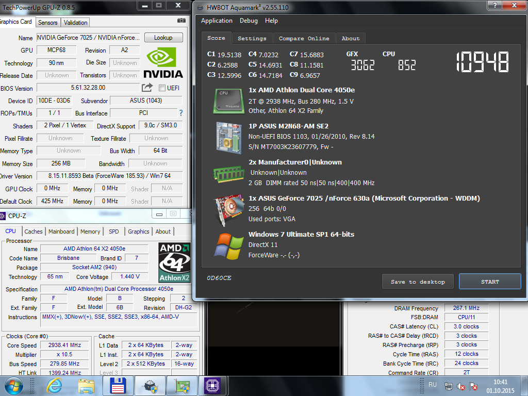Click the floppy disk taskbar icon

[118, 386]
